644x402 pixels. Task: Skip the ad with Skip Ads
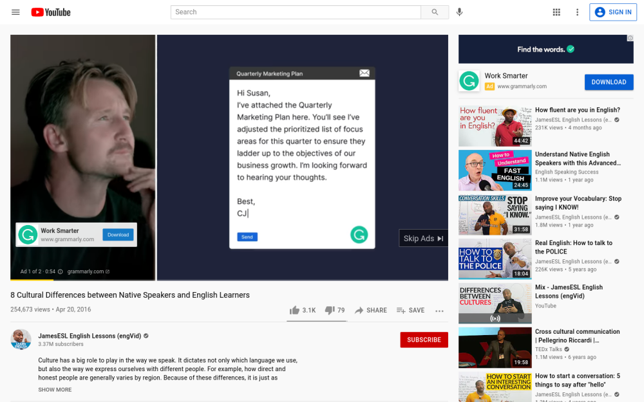(424, 239)
